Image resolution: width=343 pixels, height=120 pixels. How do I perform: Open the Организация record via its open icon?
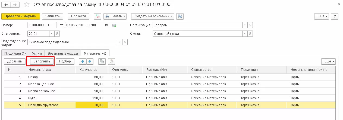click(x=250, y=25)
